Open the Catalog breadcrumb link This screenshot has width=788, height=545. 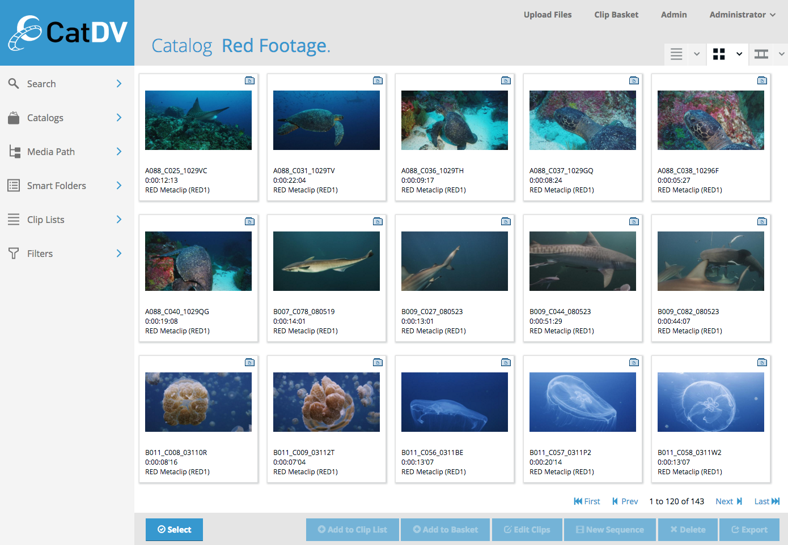coord(182,45)
